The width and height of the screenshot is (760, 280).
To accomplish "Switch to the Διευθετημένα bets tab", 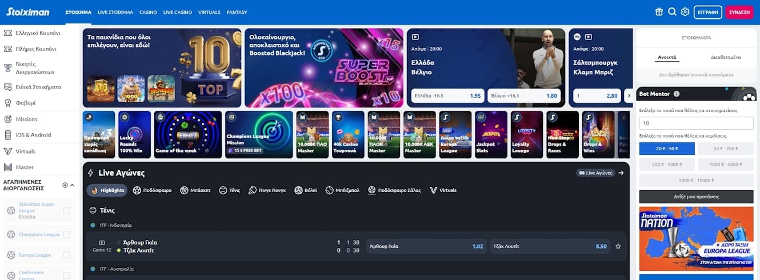I will tap(726, 57).
